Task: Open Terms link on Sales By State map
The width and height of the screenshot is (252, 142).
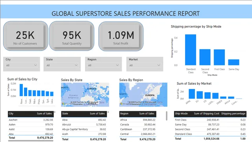Action: click(x=102, y=102)
